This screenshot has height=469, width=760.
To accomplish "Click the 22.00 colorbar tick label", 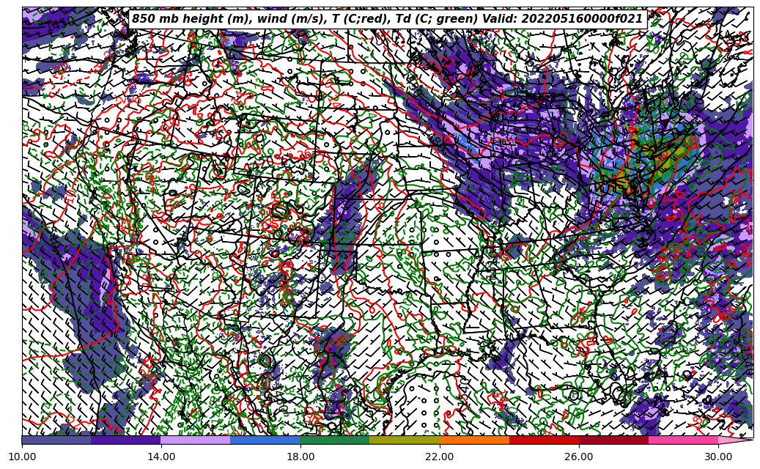I will point(440,457).
